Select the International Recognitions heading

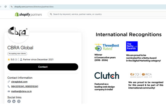(129, 35)
